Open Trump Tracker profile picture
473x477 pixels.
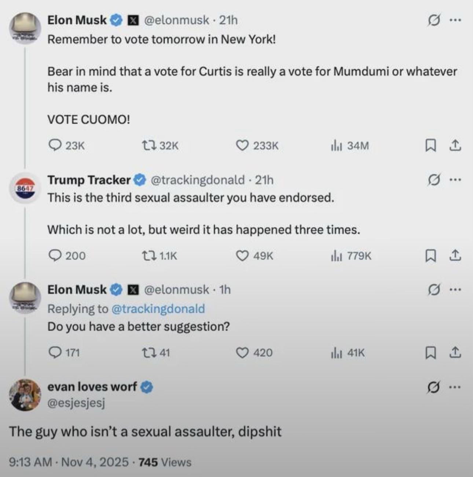[24, 188]
